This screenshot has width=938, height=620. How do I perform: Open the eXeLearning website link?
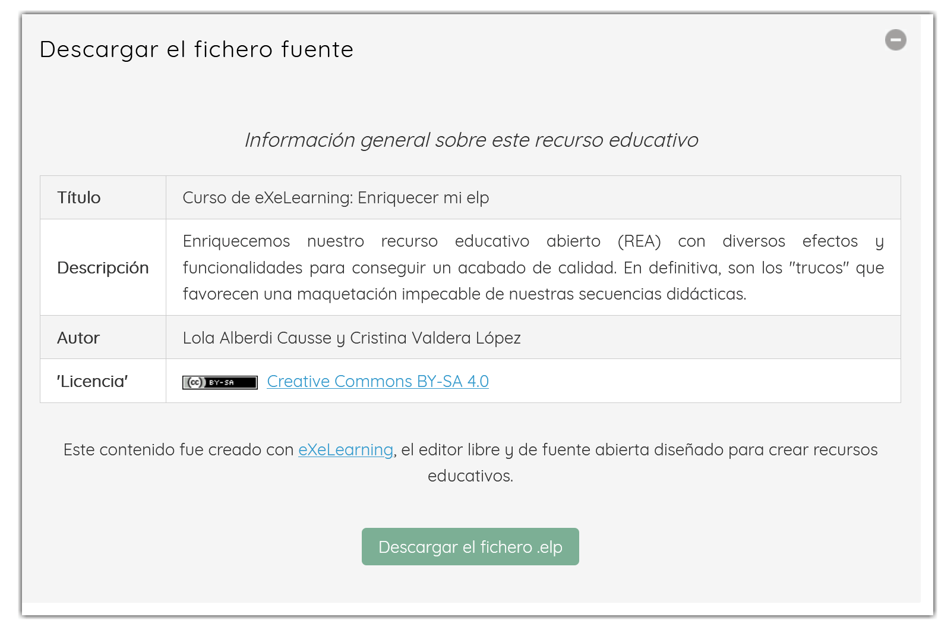click(x=345, y=450)
